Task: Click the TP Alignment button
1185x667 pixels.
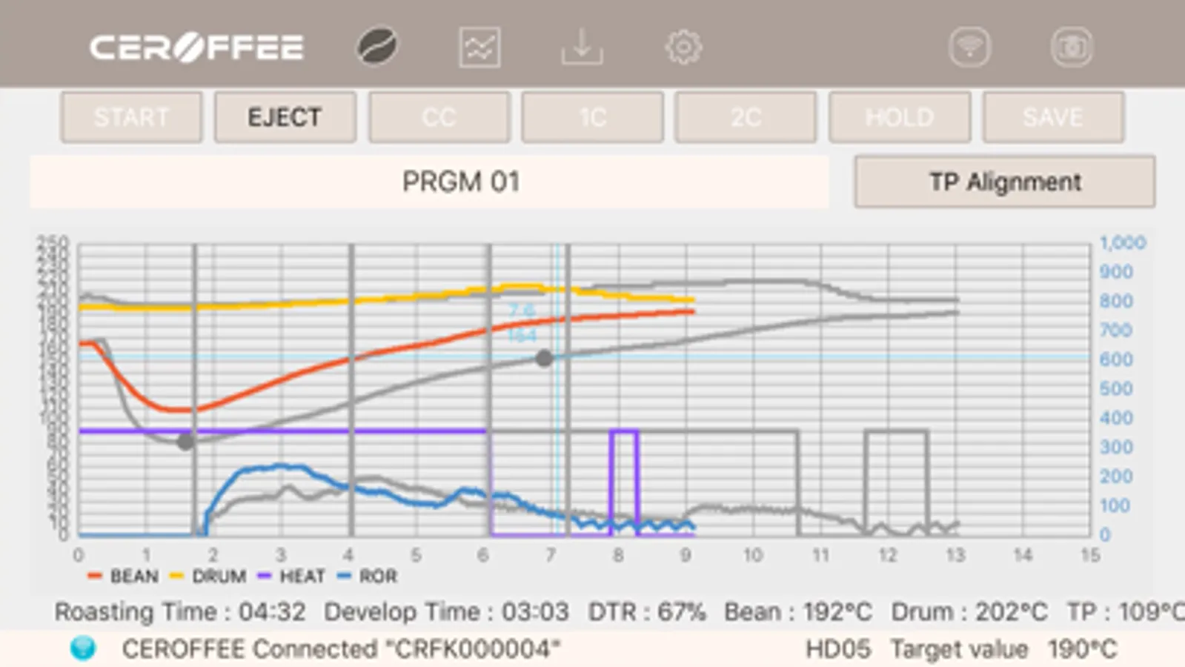Action: [x=1004, y=182]
